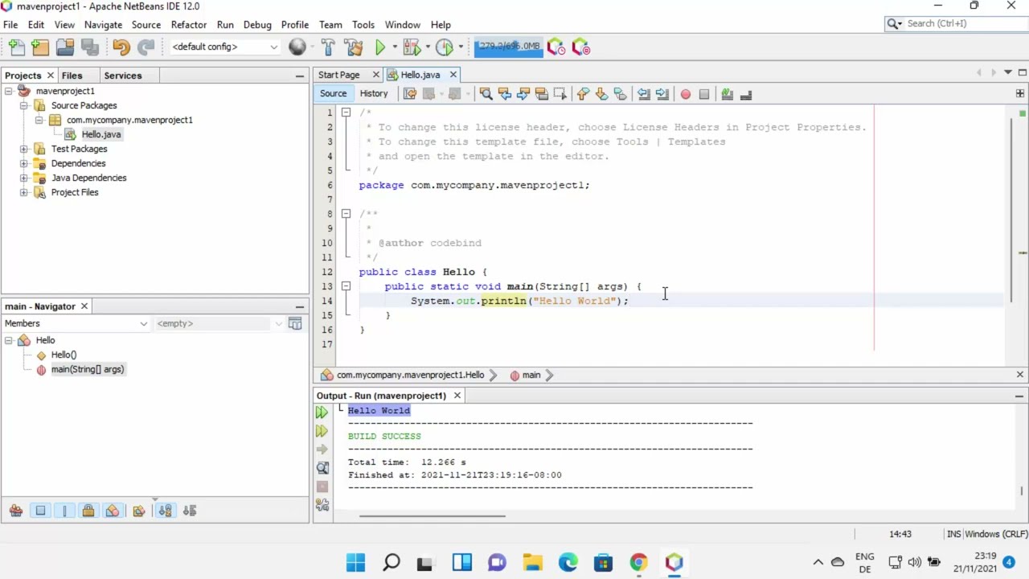Open the Run Project arrow dropdown
The width and height of the screenshot is (1029, 579).
[394, 47]
